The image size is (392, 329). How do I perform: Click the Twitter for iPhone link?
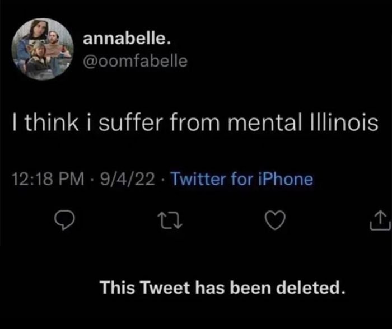click(x=240, y=179)
